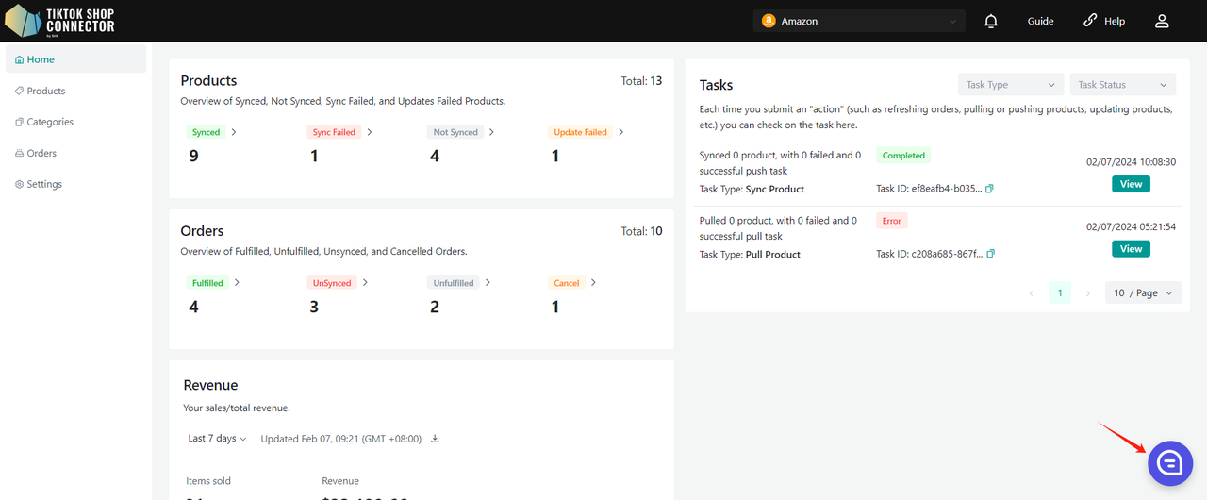
Task: Copy the Pull Product task ID
Action: pos(991,254)
